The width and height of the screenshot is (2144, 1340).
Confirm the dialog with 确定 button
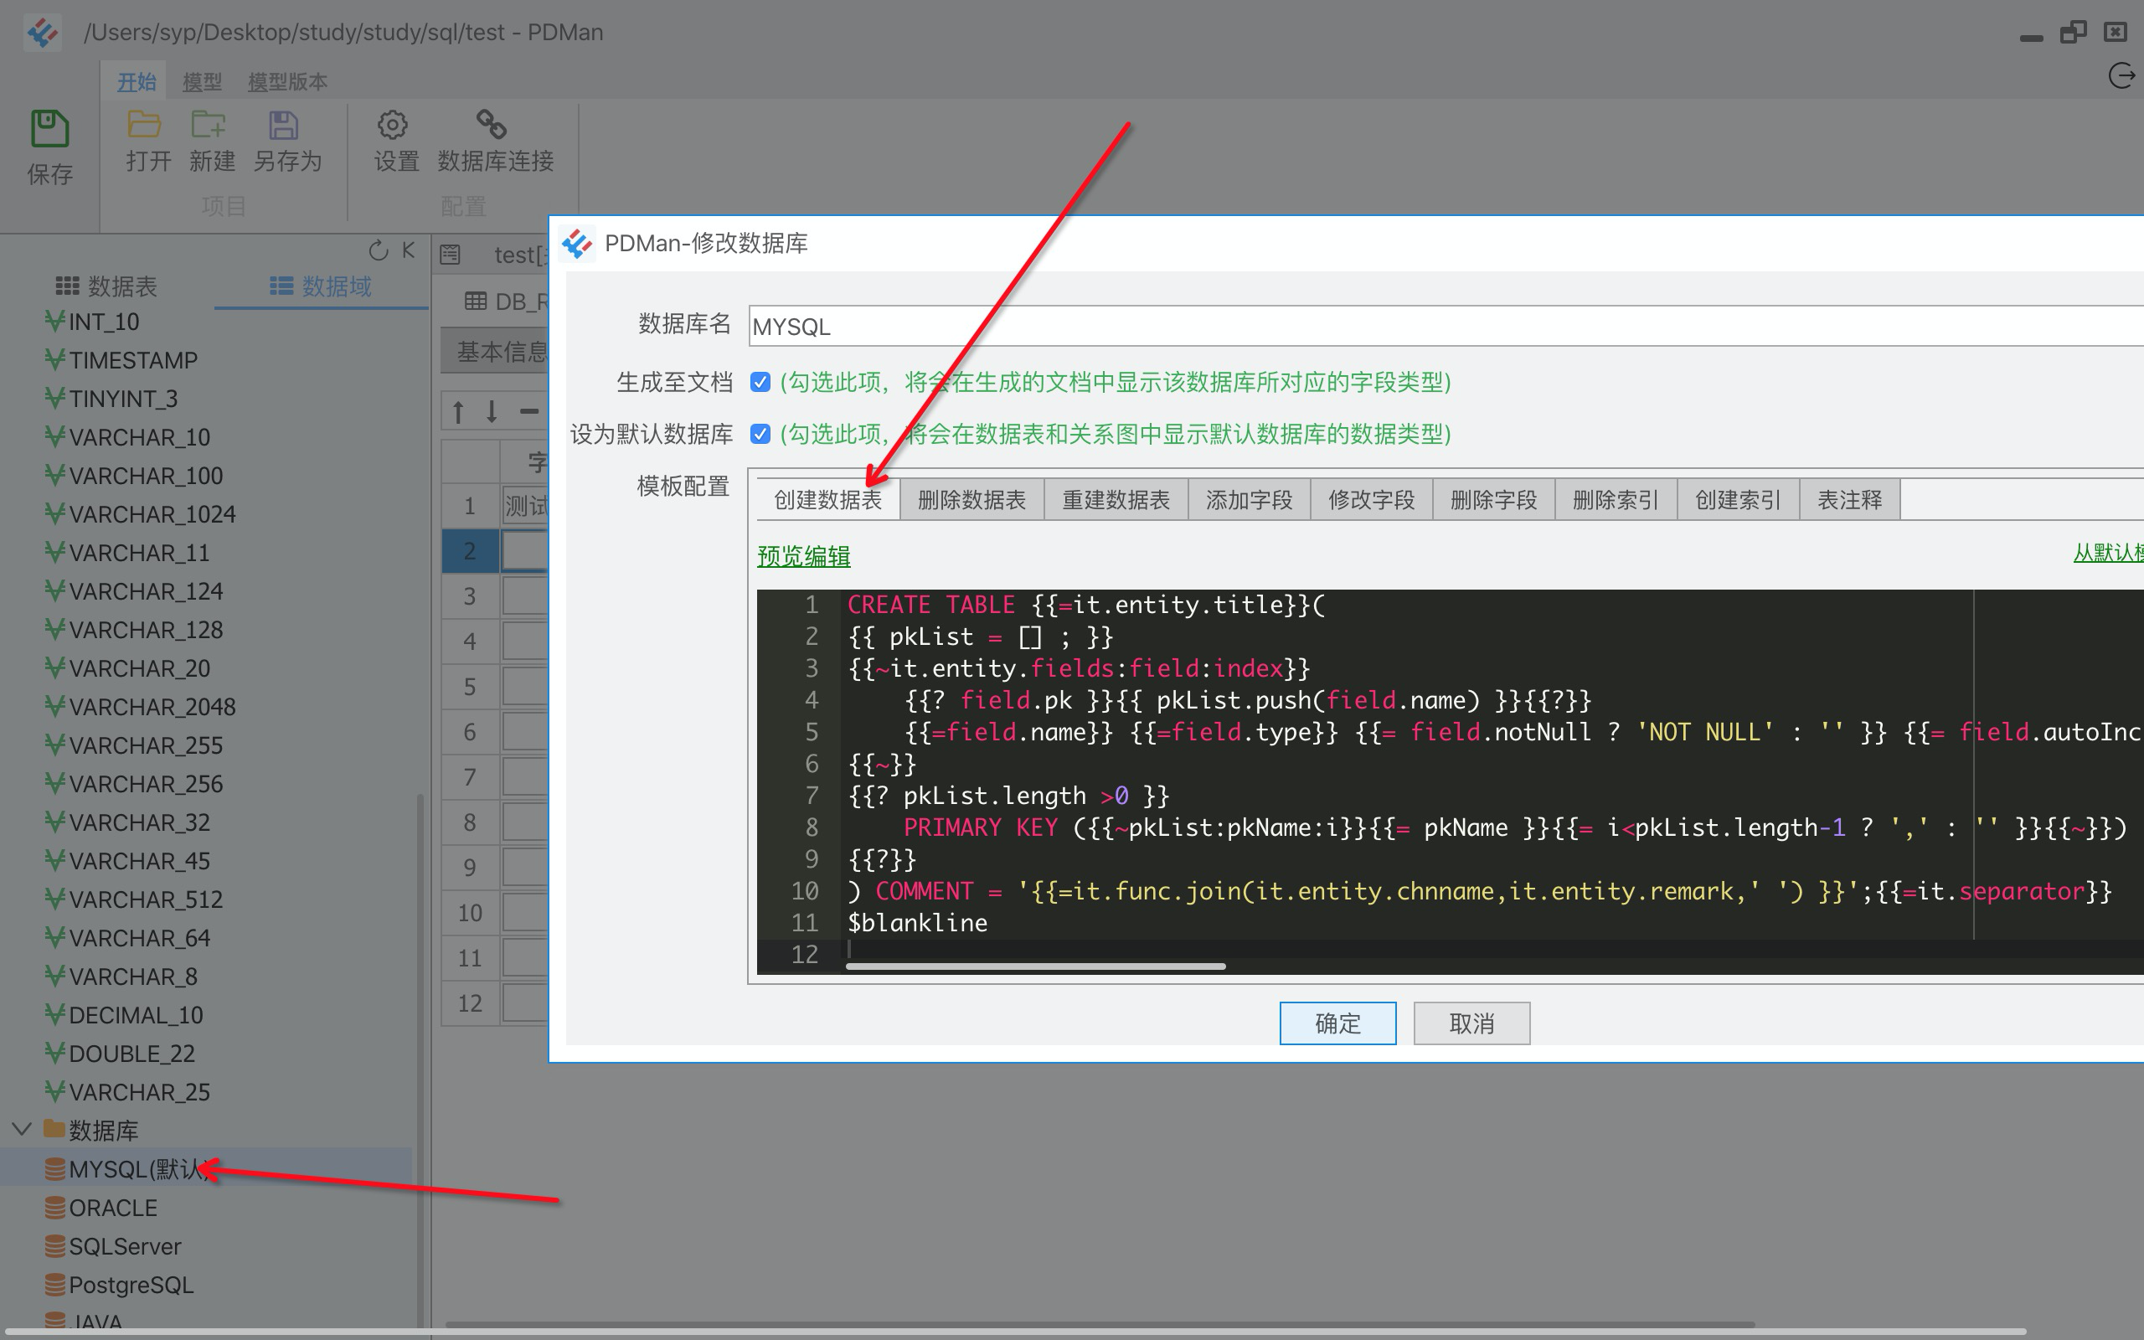1337,1023
